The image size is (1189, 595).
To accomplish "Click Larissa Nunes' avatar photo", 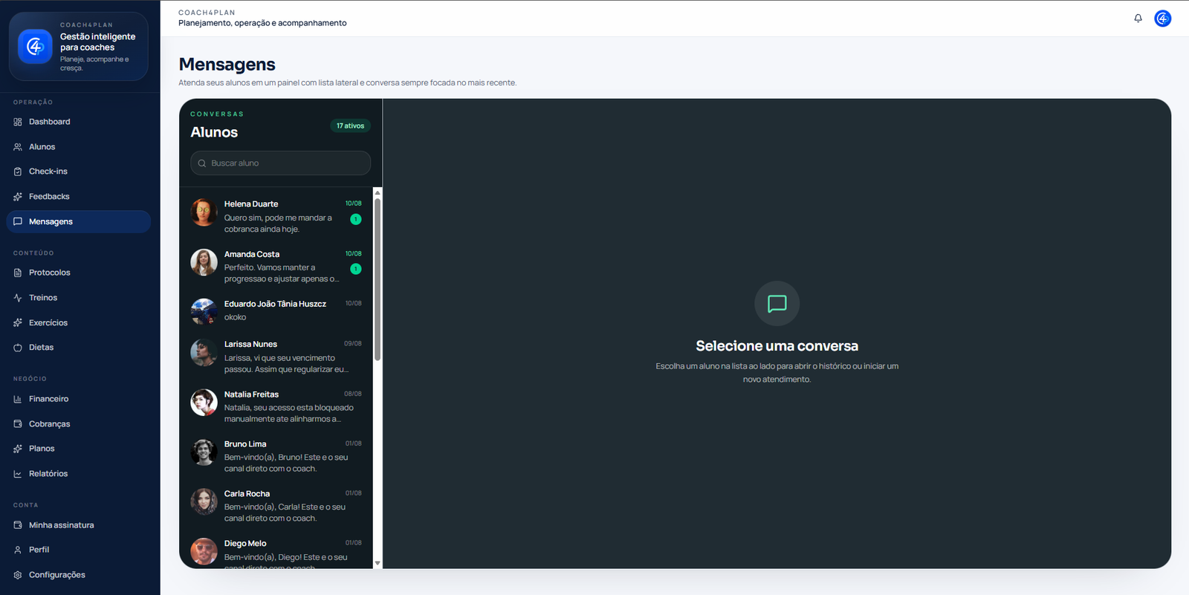I will coord(204,353).
